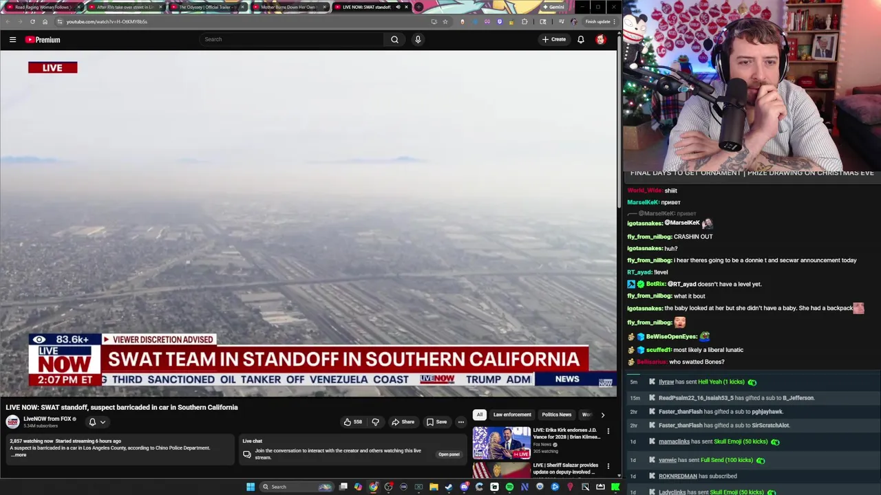Close the Odyssey Official Trailer tab
This screenshot has width=881, height=495.
pyautogui.click(x=242, y=7)
